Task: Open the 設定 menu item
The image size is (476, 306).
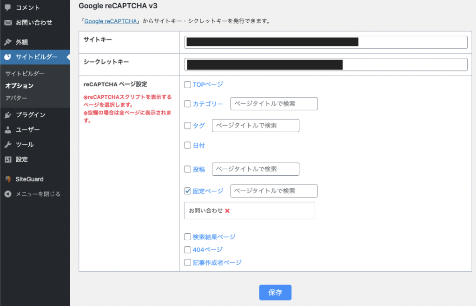Action: pyautogui.click(x=22, y=159)
